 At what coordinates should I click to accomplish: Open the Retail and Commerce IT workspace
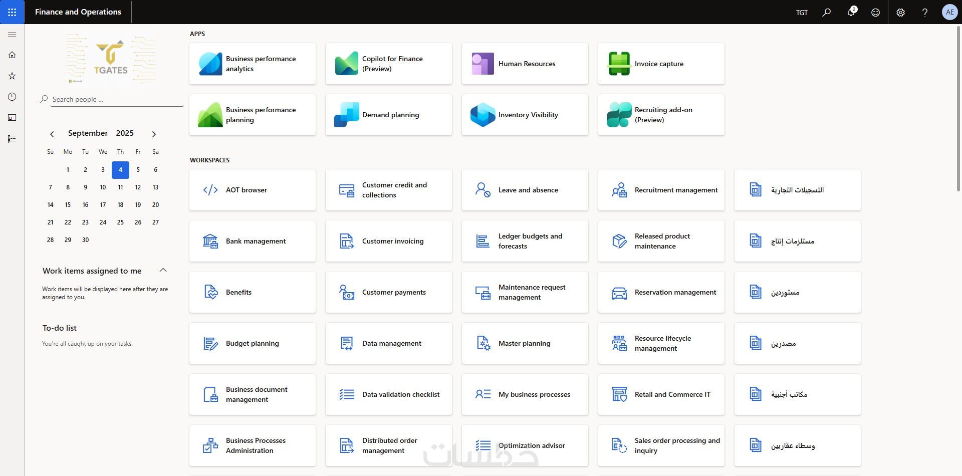[x=661, y=394]
